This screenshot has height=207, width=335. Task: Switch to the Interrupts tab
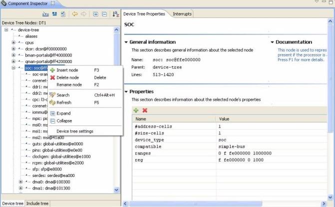182,14
